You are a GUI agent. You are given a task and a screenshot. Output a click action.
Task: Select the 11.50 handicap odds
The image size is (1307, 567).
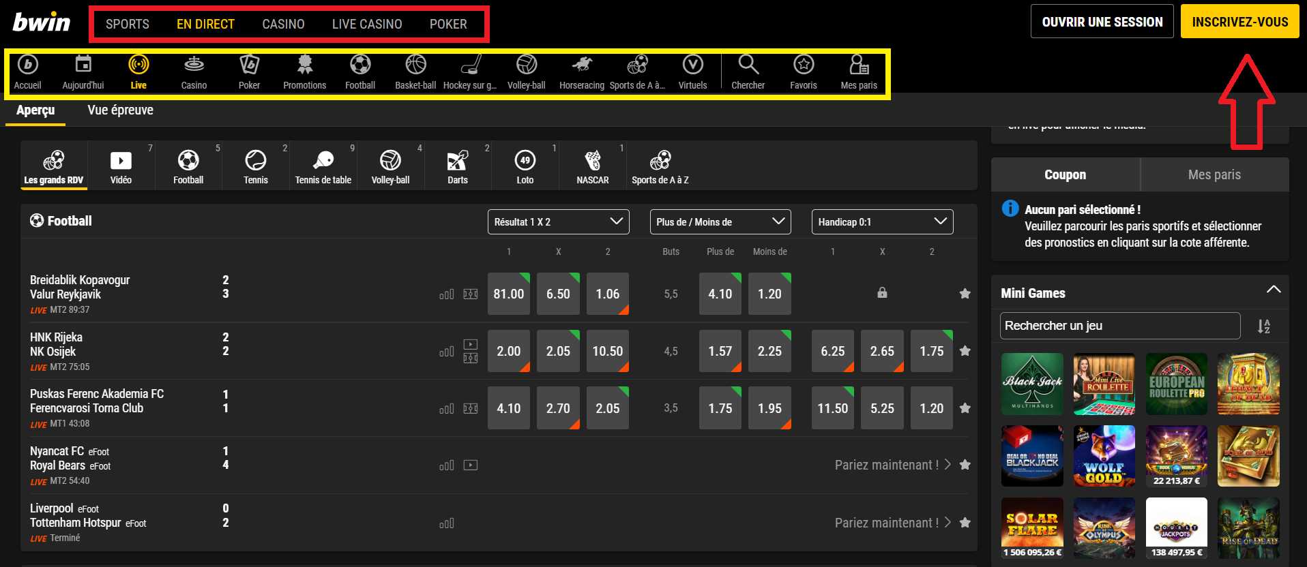[x=833, y=408]
